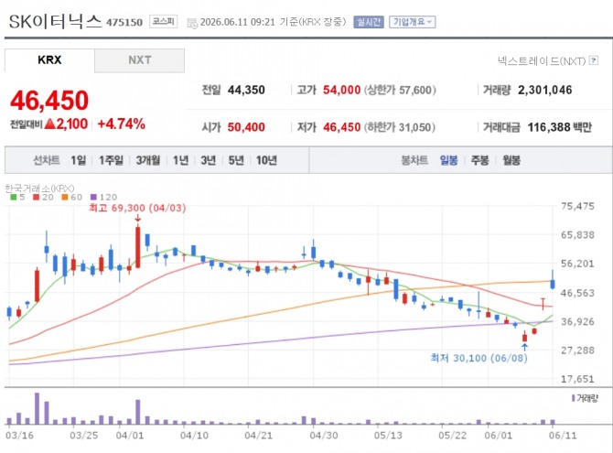Click the orange 60-day moving average swatch
The height and width of the screenshot is (453, 613).
(65, 197)
